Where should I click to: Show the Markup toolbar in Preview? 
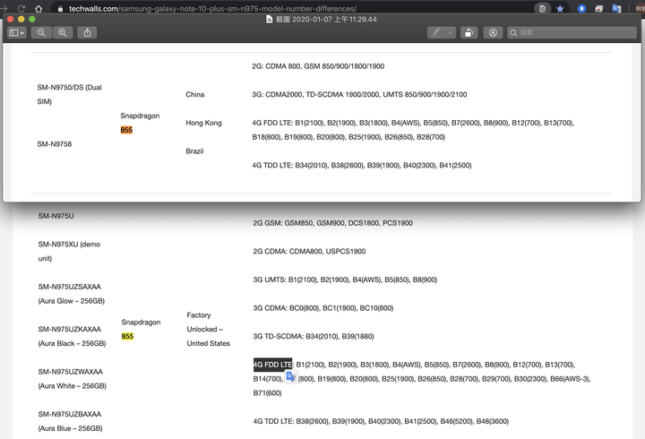click(493, 32)
